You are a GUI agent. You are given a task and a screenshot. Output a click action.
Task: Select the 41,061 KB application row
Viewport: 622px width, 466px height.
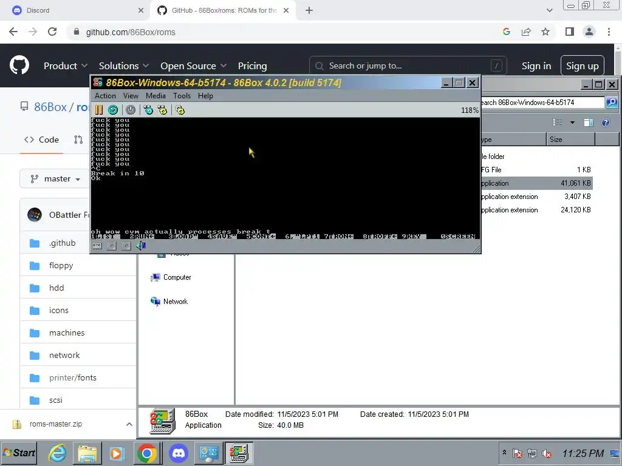click(x=537, y=183)
